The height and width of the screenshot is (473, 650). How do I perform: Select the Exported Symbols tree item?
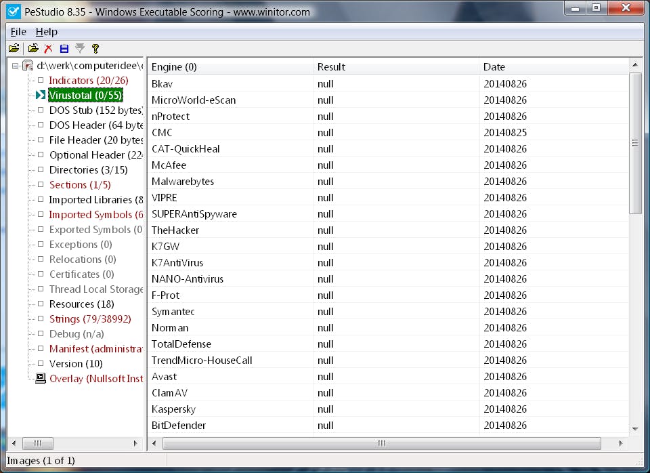(95, 230)
